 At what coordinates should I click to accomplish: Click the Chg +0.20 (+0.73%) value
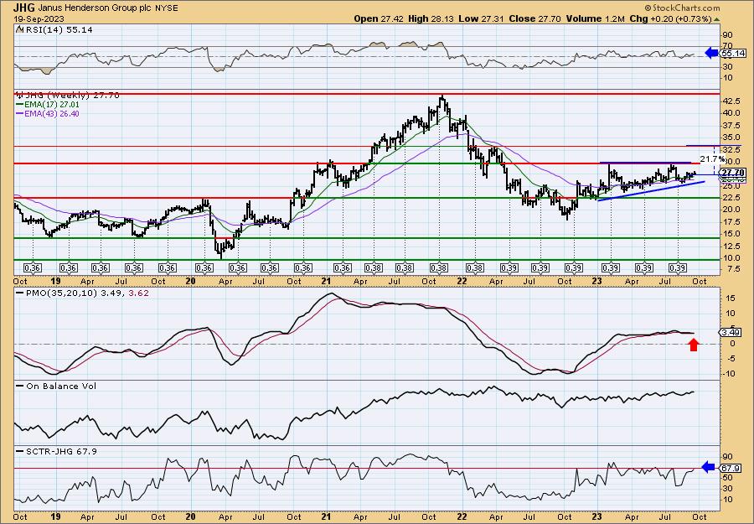click(x=670, y=18)
